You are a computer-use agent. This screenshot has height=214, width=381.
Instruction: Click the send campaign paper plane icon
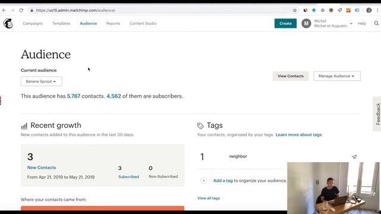354,157
